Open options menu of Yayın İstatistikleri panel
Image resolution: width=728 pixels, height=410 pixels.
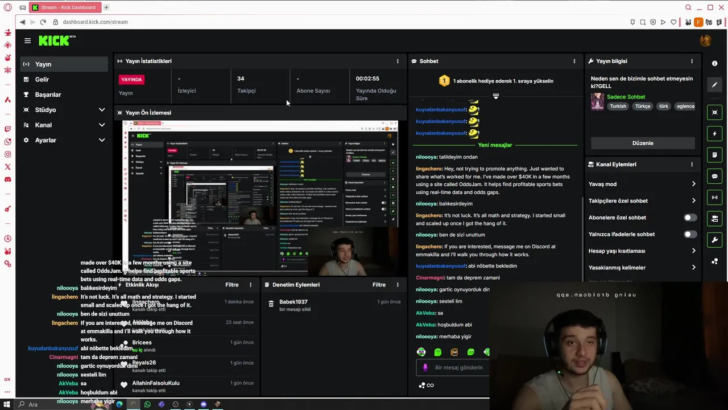[398, 61]
